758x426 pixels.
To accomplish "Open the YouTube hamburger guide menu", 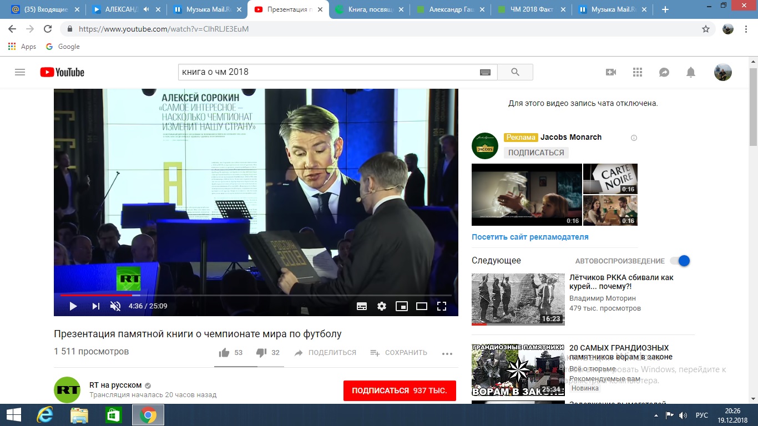I will tap(20, 72).
